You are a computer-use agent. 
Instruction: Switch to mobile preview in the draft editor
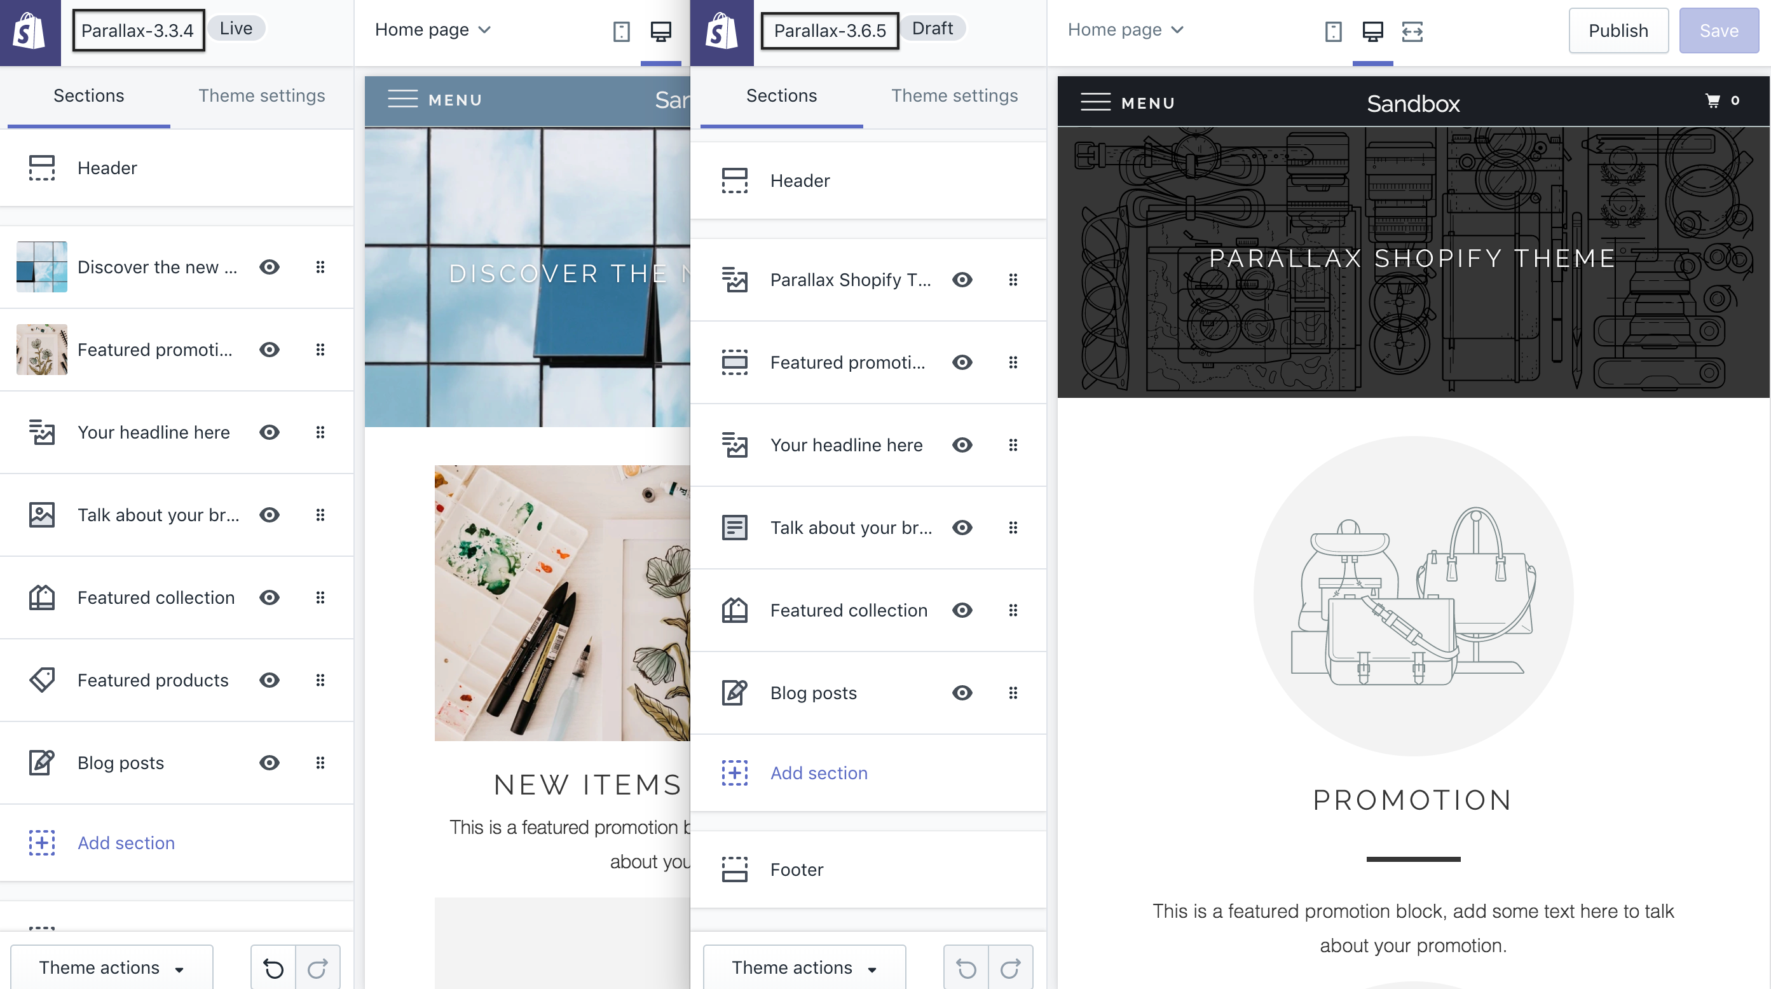[1332, 32]
